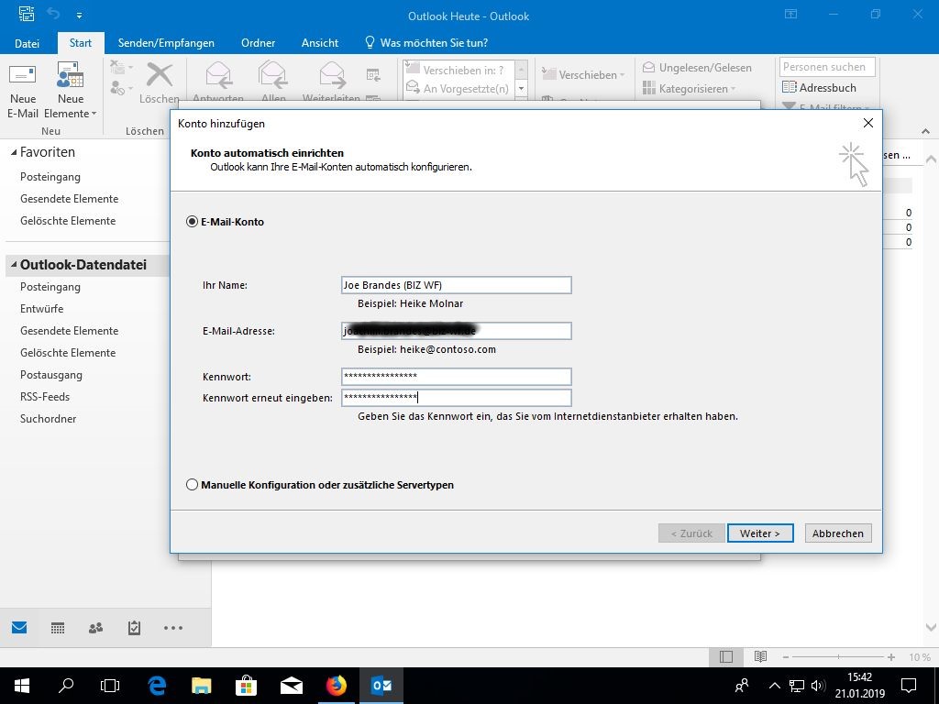Open the Entwürfe folder
Viewport: 939px width, 704px height.
(42, 309)
